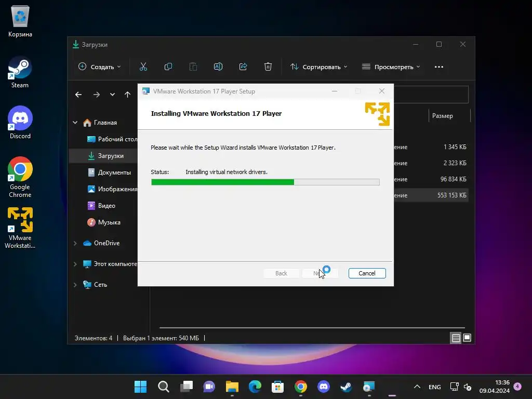Click the ENG language indicator
532x399 pixels.
(435, 387)
